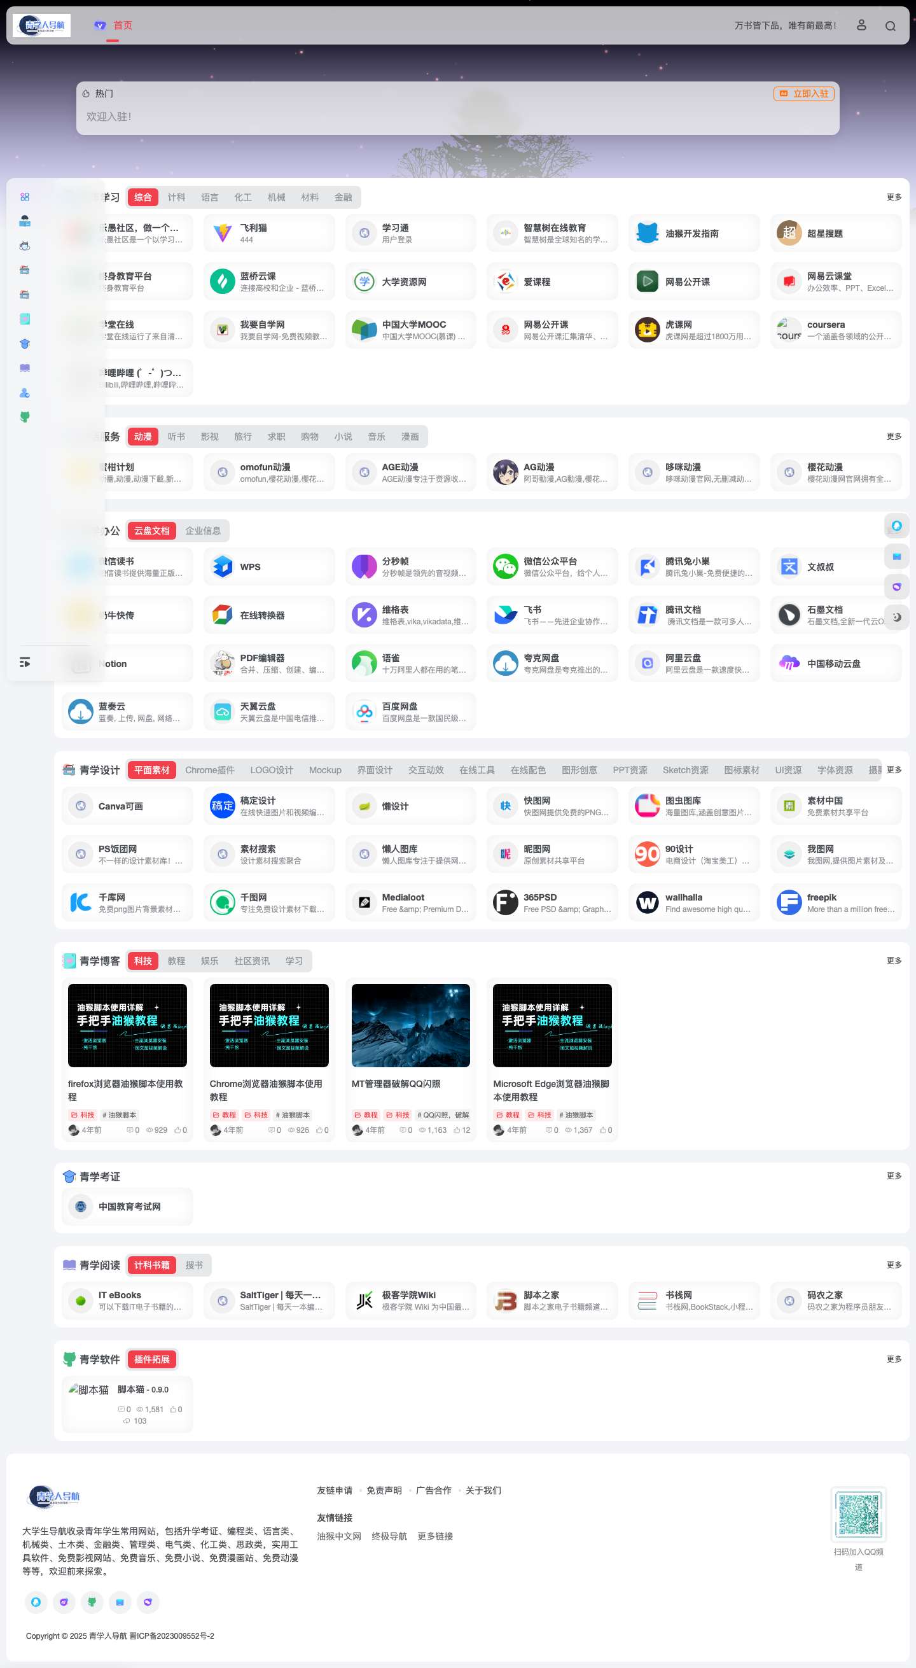Click the #油猴脚本 tag under the firefox post
Screen dimensions: 916x1668
pyautogui.click(x=119, y=1115)
